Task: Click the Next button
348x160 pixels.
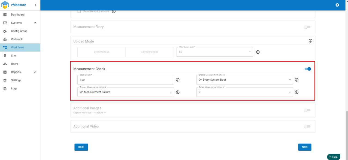Action: click(x=304, y=147)
